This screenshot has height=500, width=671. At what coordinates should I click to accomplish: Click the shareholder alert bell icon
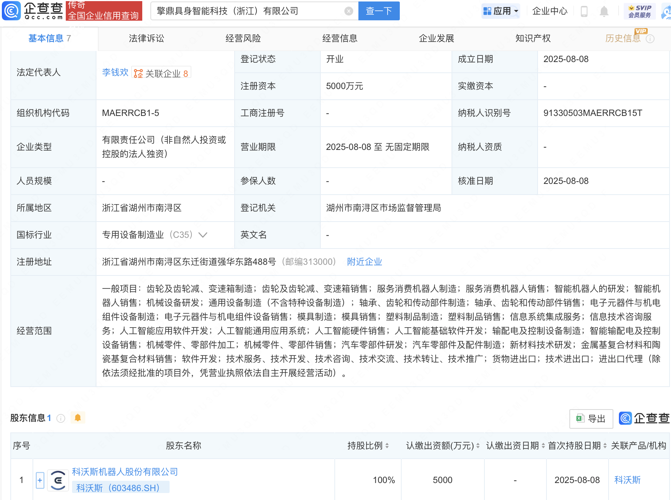pos(78,418)
